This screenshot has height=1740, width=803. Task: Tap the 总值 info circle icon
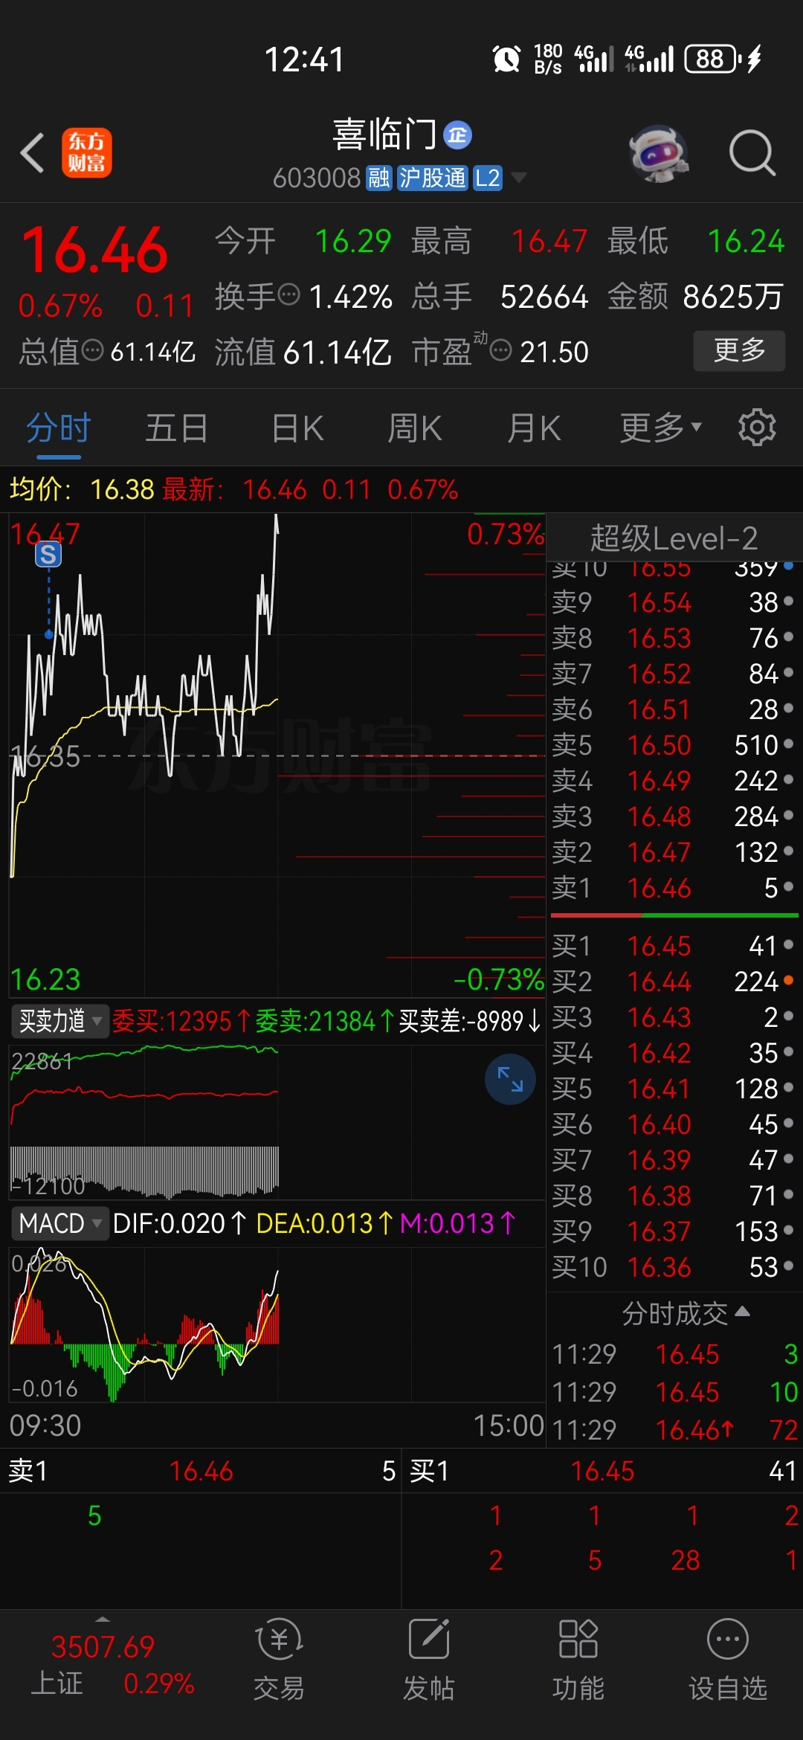[92, 350]
